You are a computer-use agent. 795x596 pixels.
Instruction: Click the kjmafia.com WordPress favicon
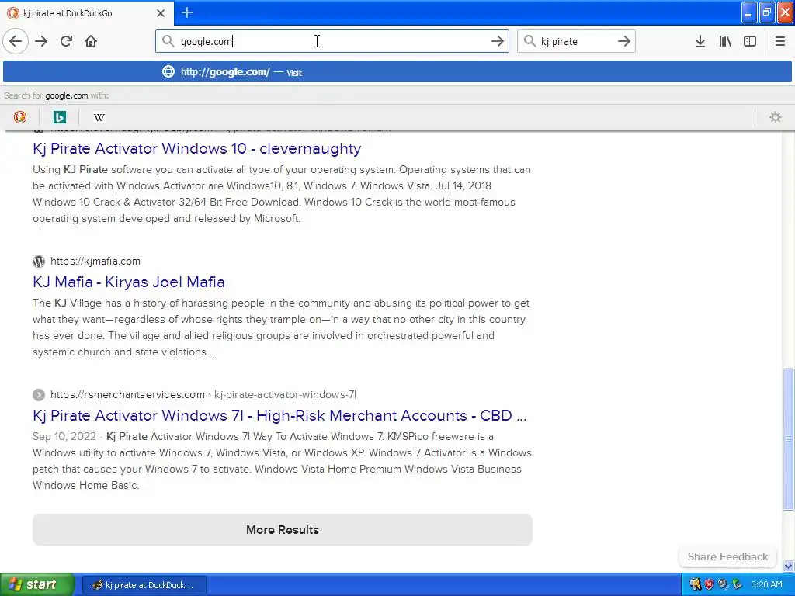tap(39, 262)
